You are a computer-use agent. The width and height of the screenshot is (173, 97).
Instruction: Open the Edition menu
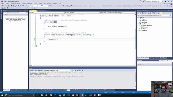click(8, 4)
